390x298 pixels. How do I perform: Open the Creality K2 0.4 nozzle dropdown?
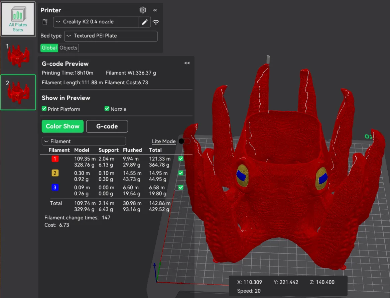[96, 22]
